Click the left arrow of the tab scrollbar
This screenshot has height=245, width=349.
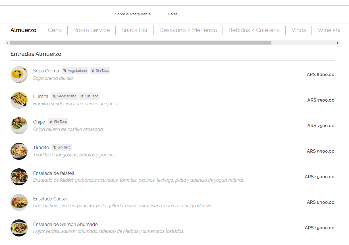pos(7,43)
